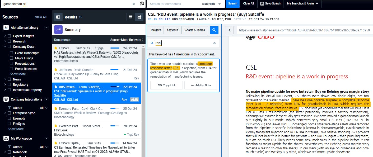Switch to the Insights tab

point(156,30)
